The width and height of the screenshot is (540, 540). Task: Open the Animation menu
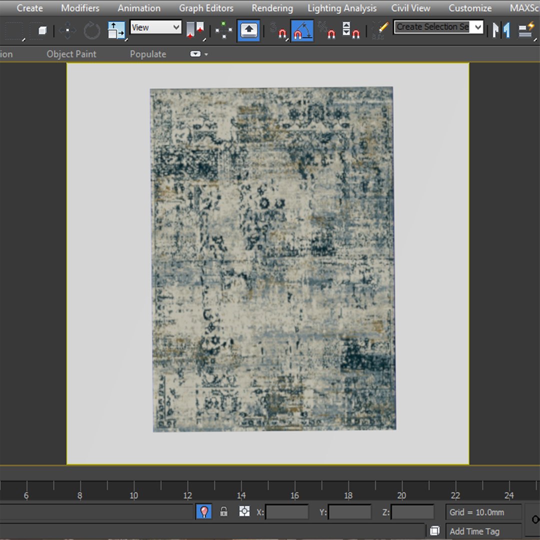[139, 8]
